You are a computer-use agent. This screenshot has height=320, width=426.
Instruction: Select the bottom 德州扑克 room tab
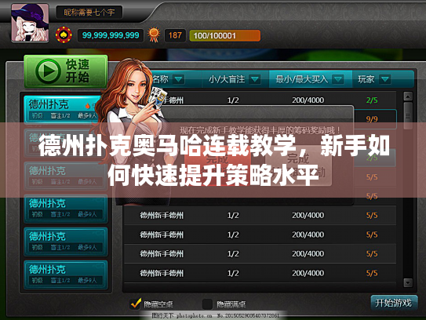coord(66,275)
